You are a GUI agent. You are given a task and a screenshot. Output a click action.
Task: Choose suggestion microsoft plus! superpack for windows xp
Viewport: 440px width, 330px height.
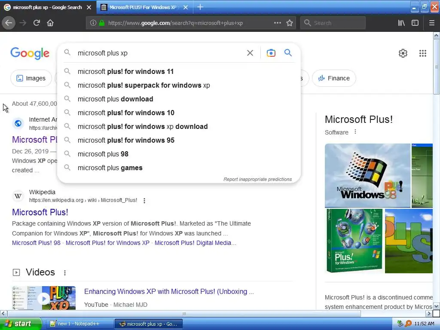179,86
